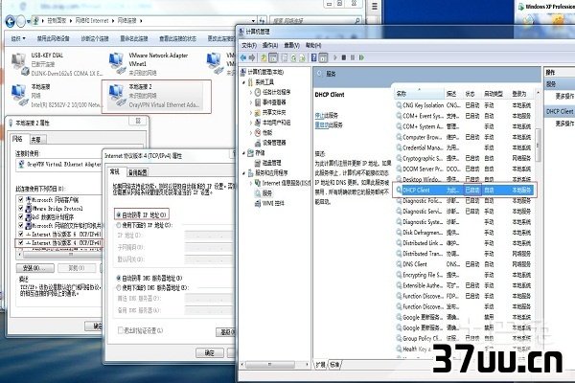Expand the 任务计划程序 tree node
The image size is (575, 383).
(251, 92)
